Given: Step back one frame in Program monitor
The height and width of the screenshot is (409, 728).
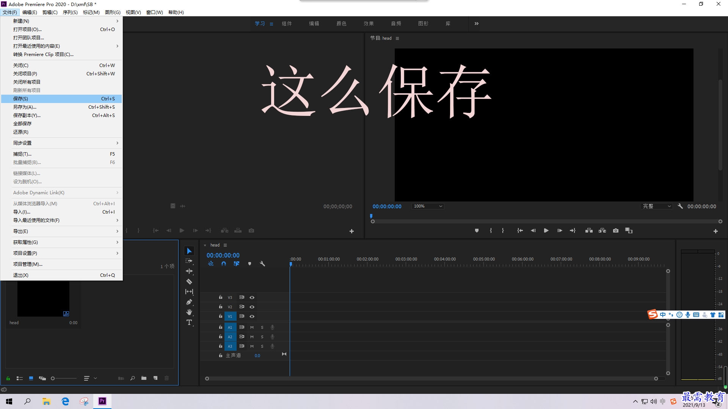Looking at the screenshot, I should tap(533, 231).
